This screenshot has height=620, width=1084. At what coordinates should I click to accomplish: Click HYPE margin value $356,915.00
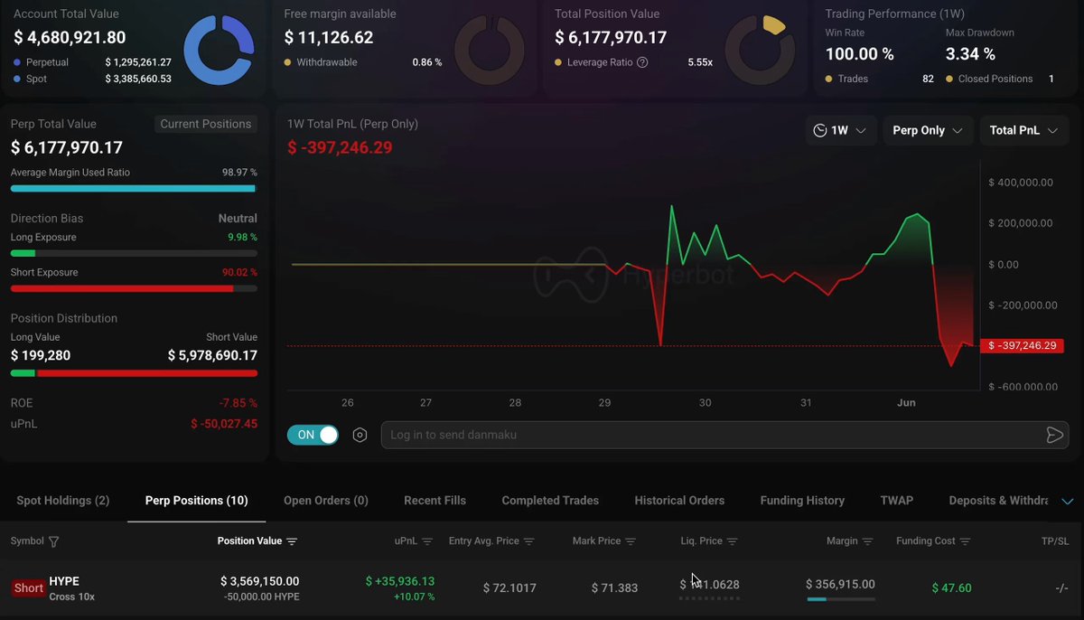click(x=840, y=584)
